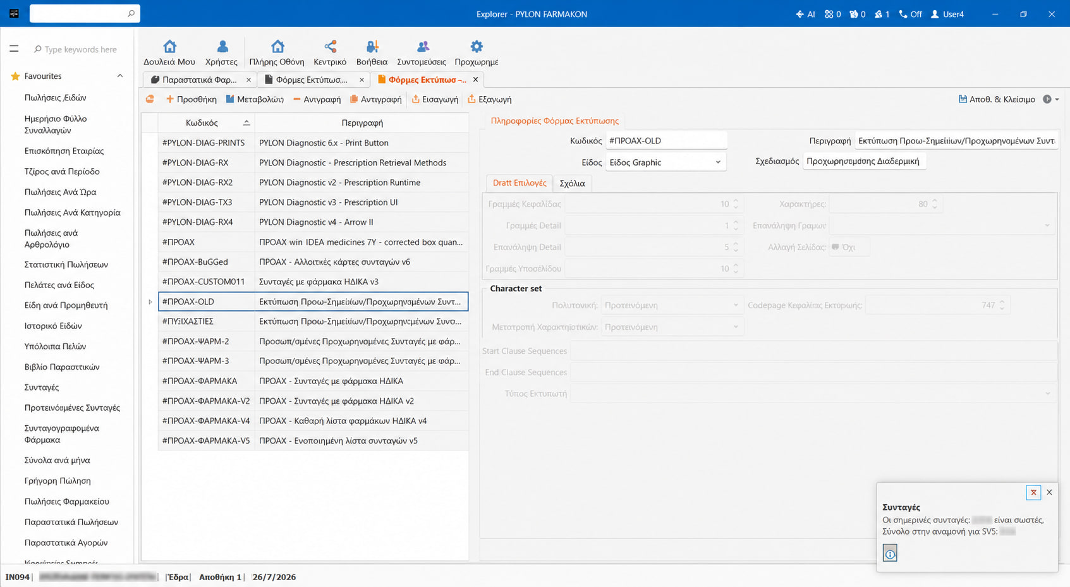
Task: Click the Favourites star icon
Action: [x=16, y=76]
